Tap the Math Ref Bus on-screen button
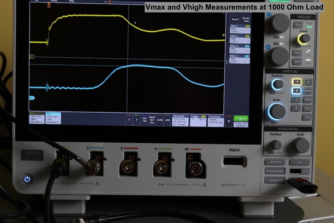This screenshot has height=223, width=334. pos(152,120)
